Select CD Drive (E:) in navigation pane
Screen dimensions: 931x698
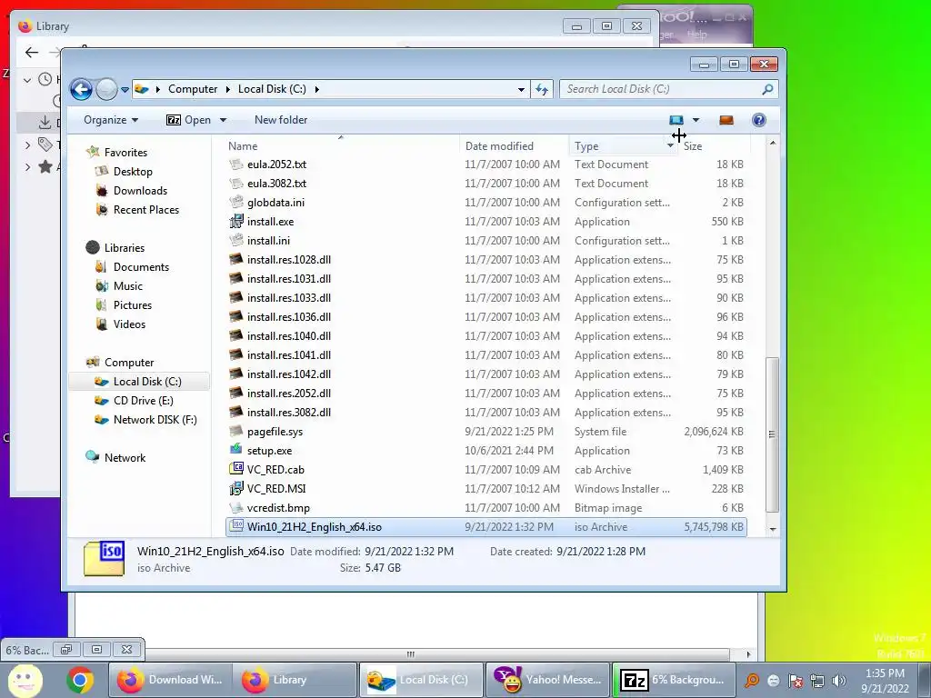pyautogui.click(x=143, y=401)
